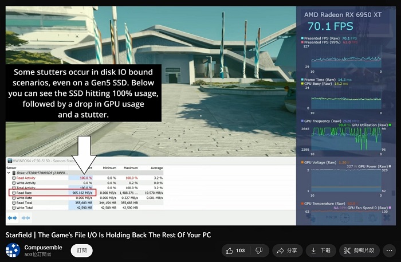Collapse the Drive CT2000T700SSD5 sensor group

point(9,173)
